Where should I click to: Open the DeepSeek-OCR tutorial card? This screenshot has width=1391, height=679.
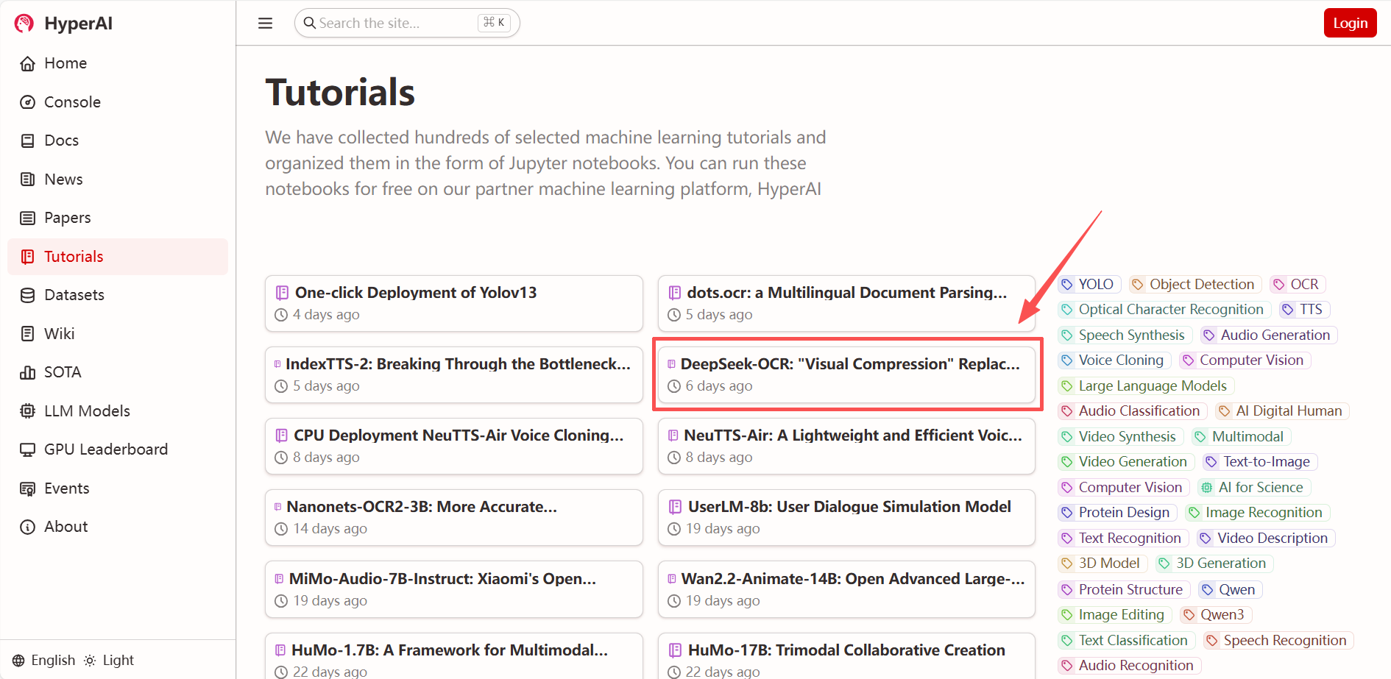tap(846, 374)
